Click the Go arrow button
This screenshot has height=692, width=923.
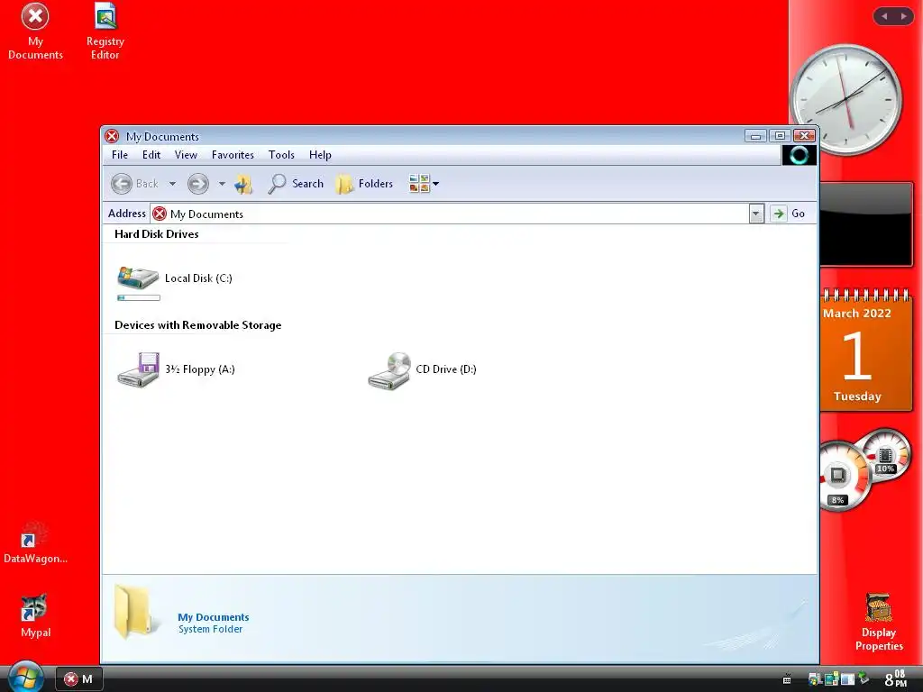778,214
